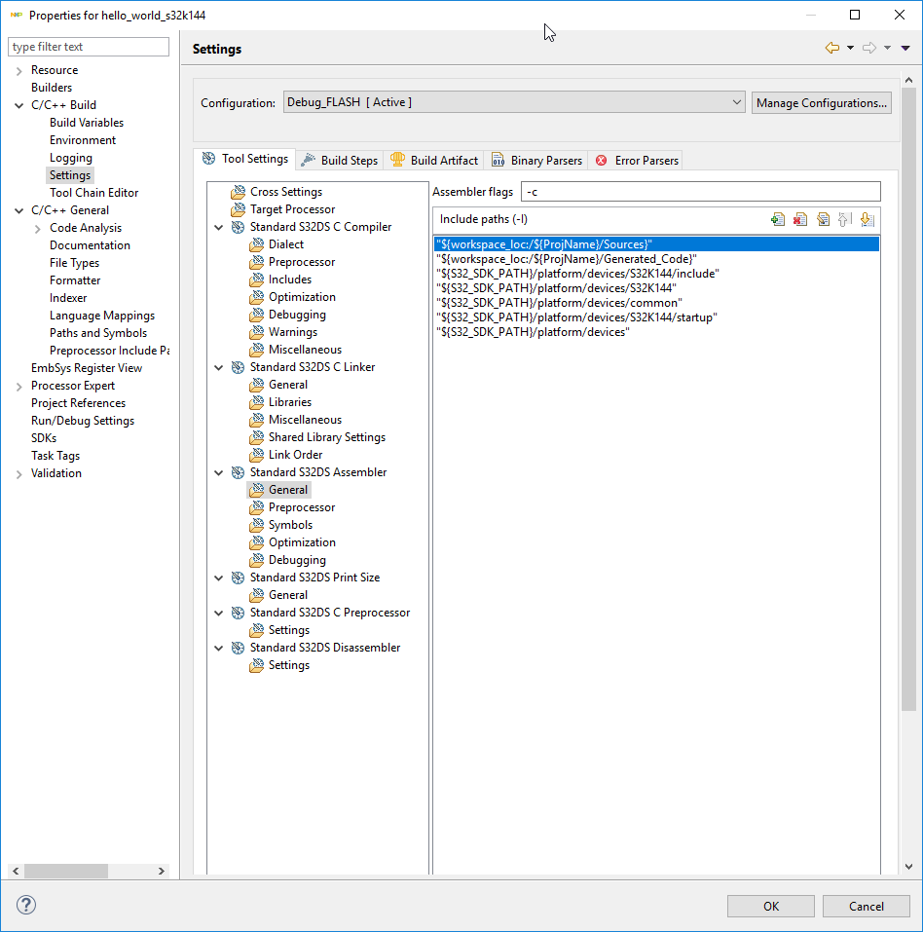
Task: Click the Delete include path icon
Action: pos(800,219)
